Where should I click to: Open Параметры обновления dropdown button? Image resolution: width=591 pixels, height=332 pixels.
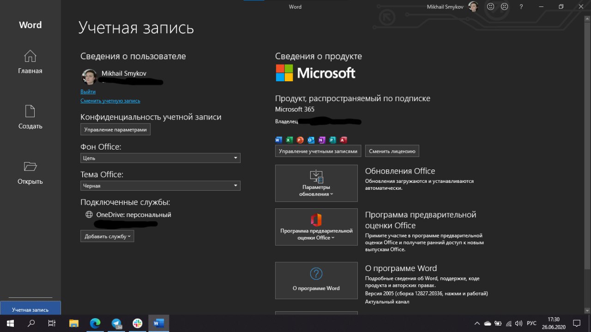click(316, 183)
